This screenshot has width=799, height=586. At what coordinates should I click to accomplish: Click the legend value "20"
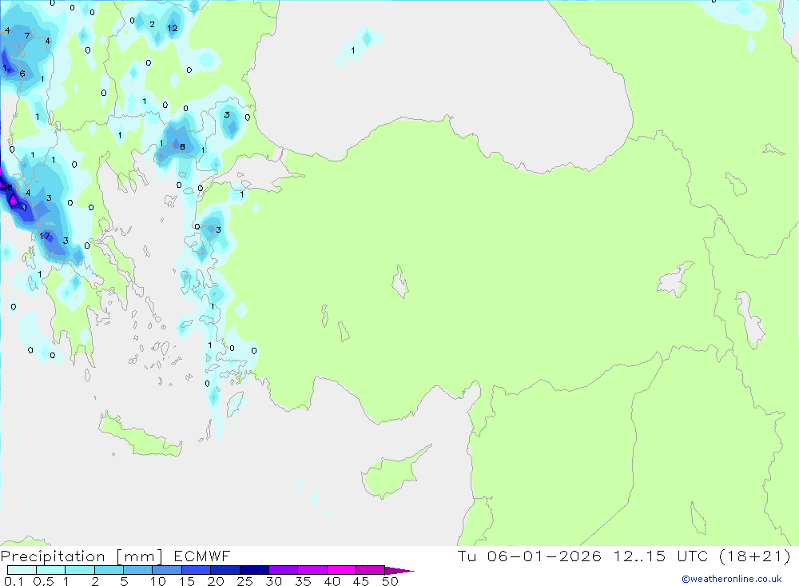tap(216, 581)
